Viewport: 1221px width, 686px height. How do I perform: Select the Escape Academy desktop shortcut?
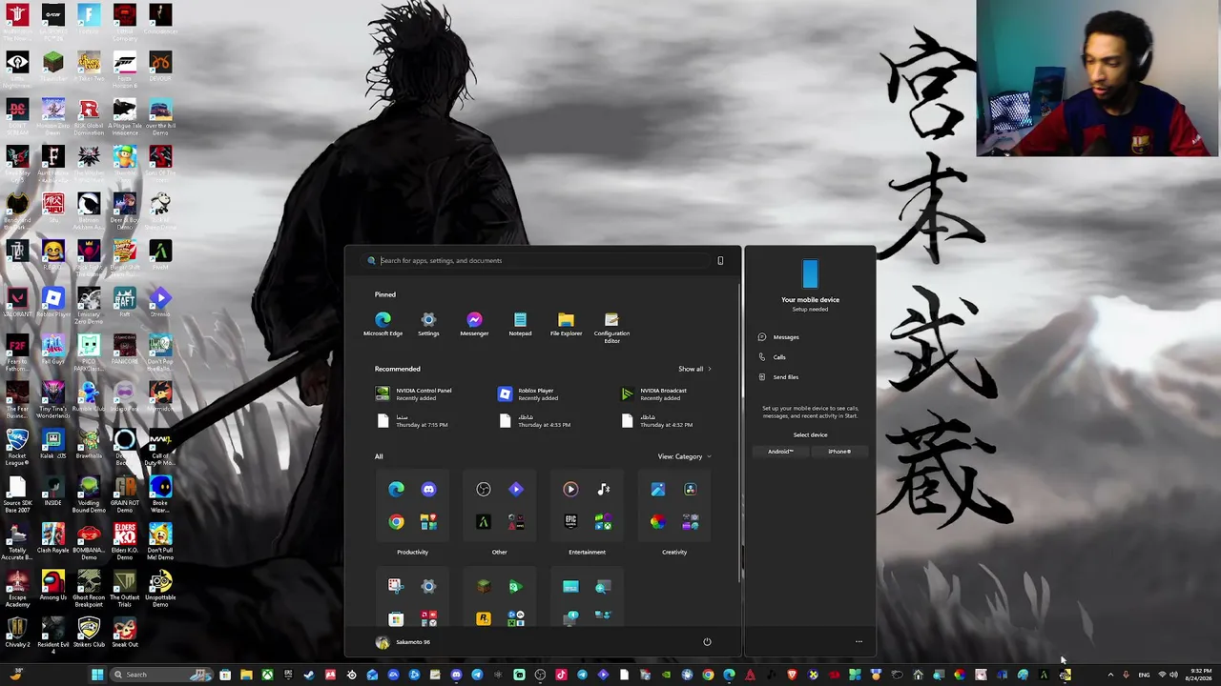pos(17,589)
